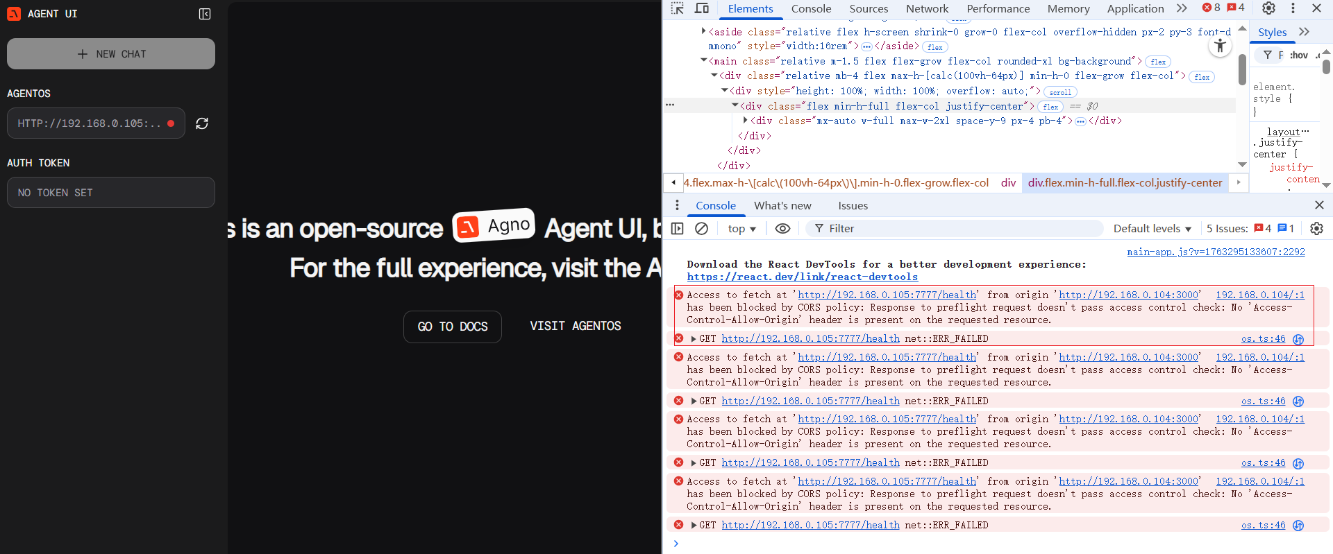Open the console drawer kebab menu
The width and height of the screenshot is (1333, 554).
pos(677,205)
